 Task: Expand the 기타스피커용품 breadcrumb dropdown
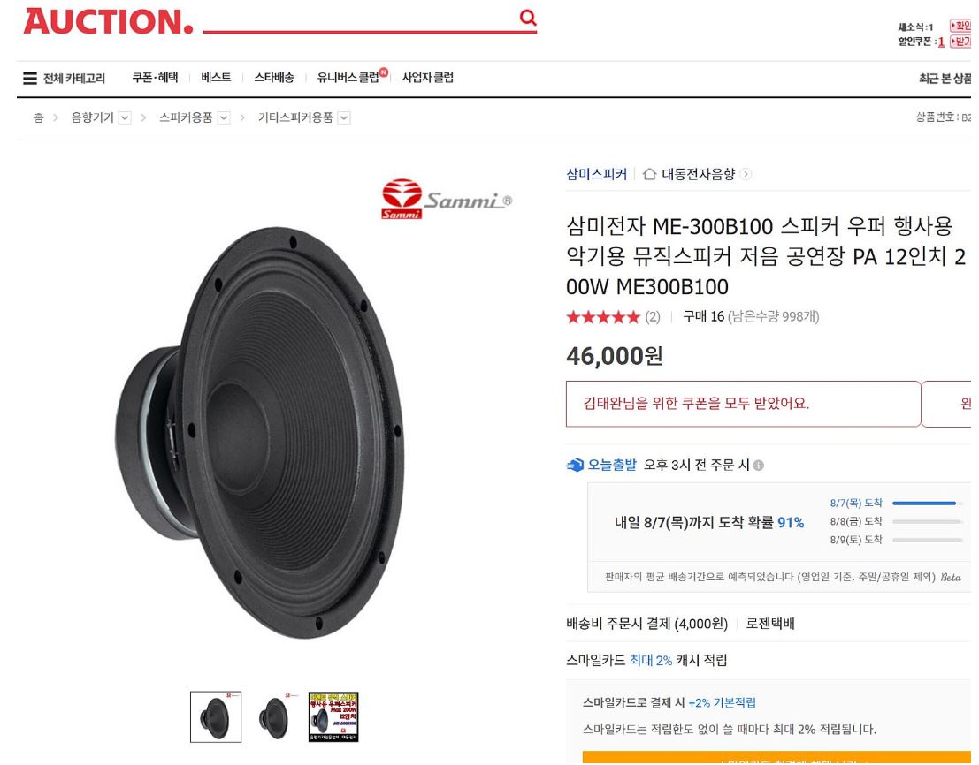click(x=343, y=118)
